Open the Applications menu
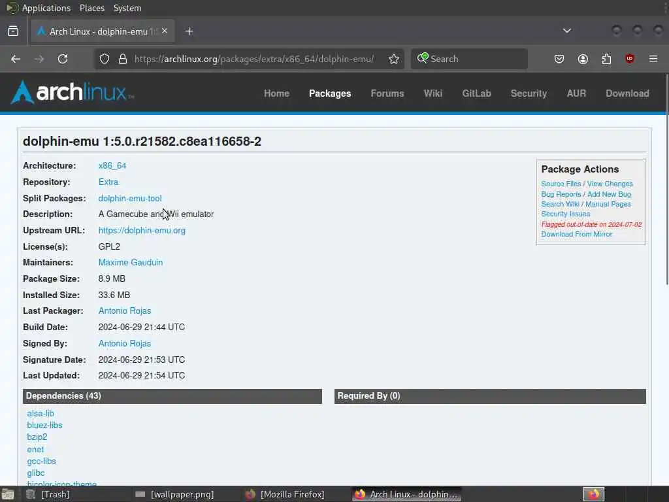Image resolution: width=669 pixels, height=502 pixels. click(46, 8)
